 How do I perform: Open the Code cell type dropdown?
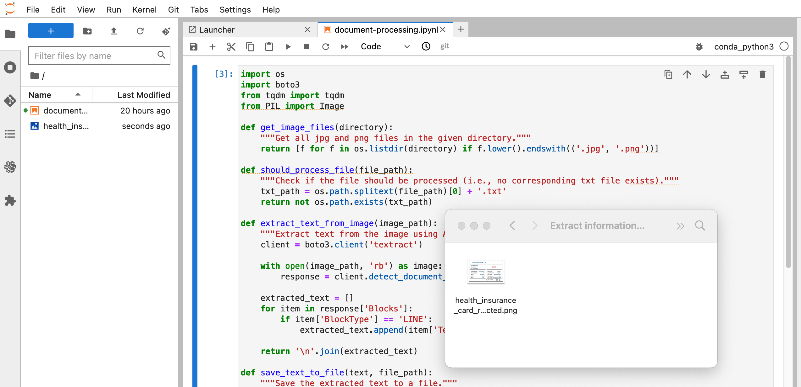[385, 47]
